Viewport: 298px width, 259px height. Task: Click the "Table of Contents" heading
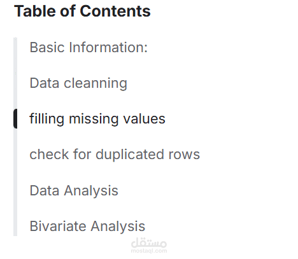tap(82, 11)
